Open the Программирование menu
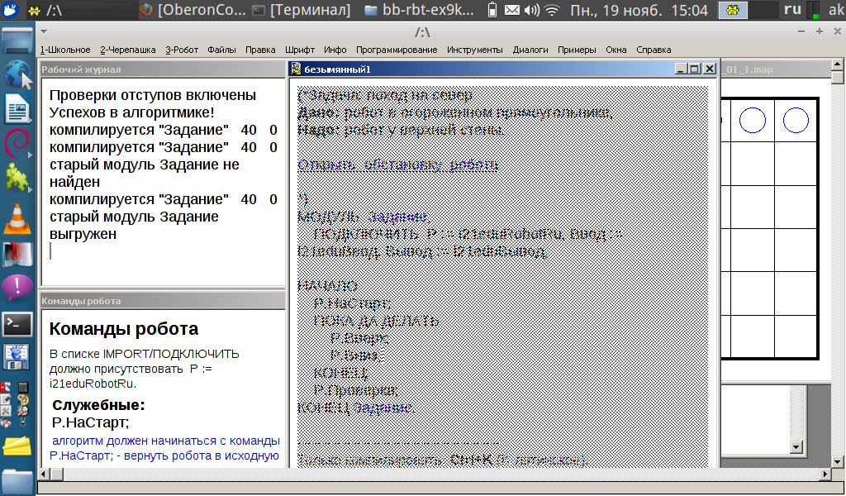This screenshot has width=846, height=496. click(397, 50)
